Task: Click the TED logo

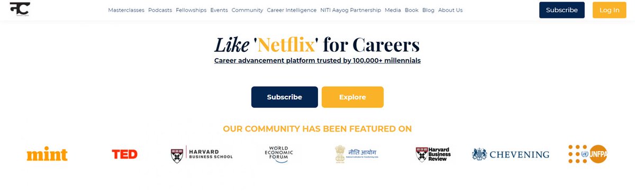Action: pos(125,154)
